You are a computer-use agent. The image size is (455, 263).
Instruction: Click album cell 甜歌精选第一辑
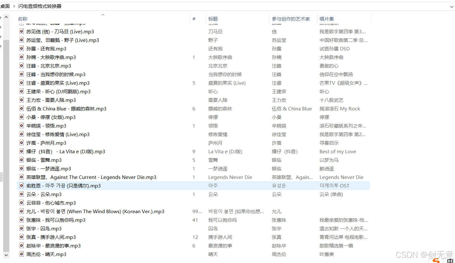point(336,246)
